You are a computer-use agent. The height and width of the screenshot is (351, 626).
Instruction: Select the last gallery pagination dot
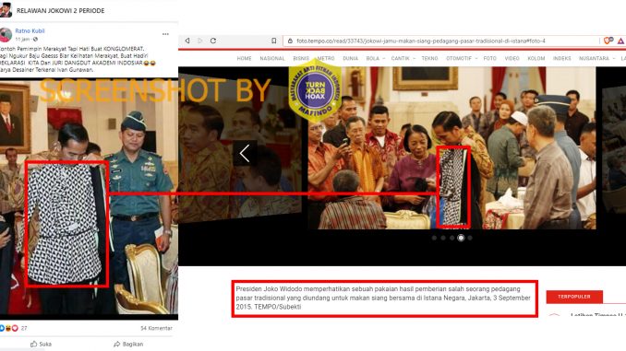point(470,238)
